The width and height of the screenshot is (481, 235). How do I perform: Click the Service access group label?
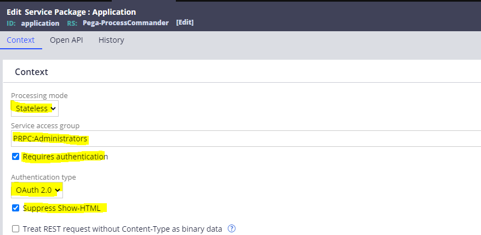(45, 126)
